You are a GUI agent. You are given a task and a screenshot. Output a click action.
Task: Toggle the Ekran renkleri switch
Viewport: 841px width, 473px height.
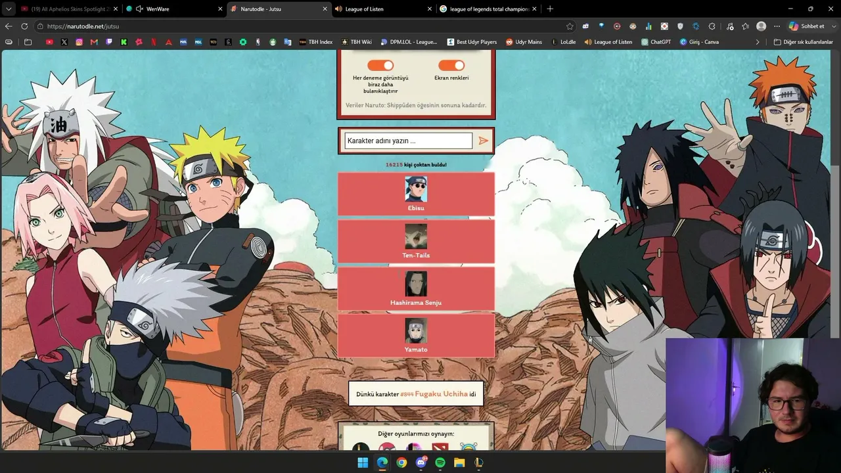(451, 65)
